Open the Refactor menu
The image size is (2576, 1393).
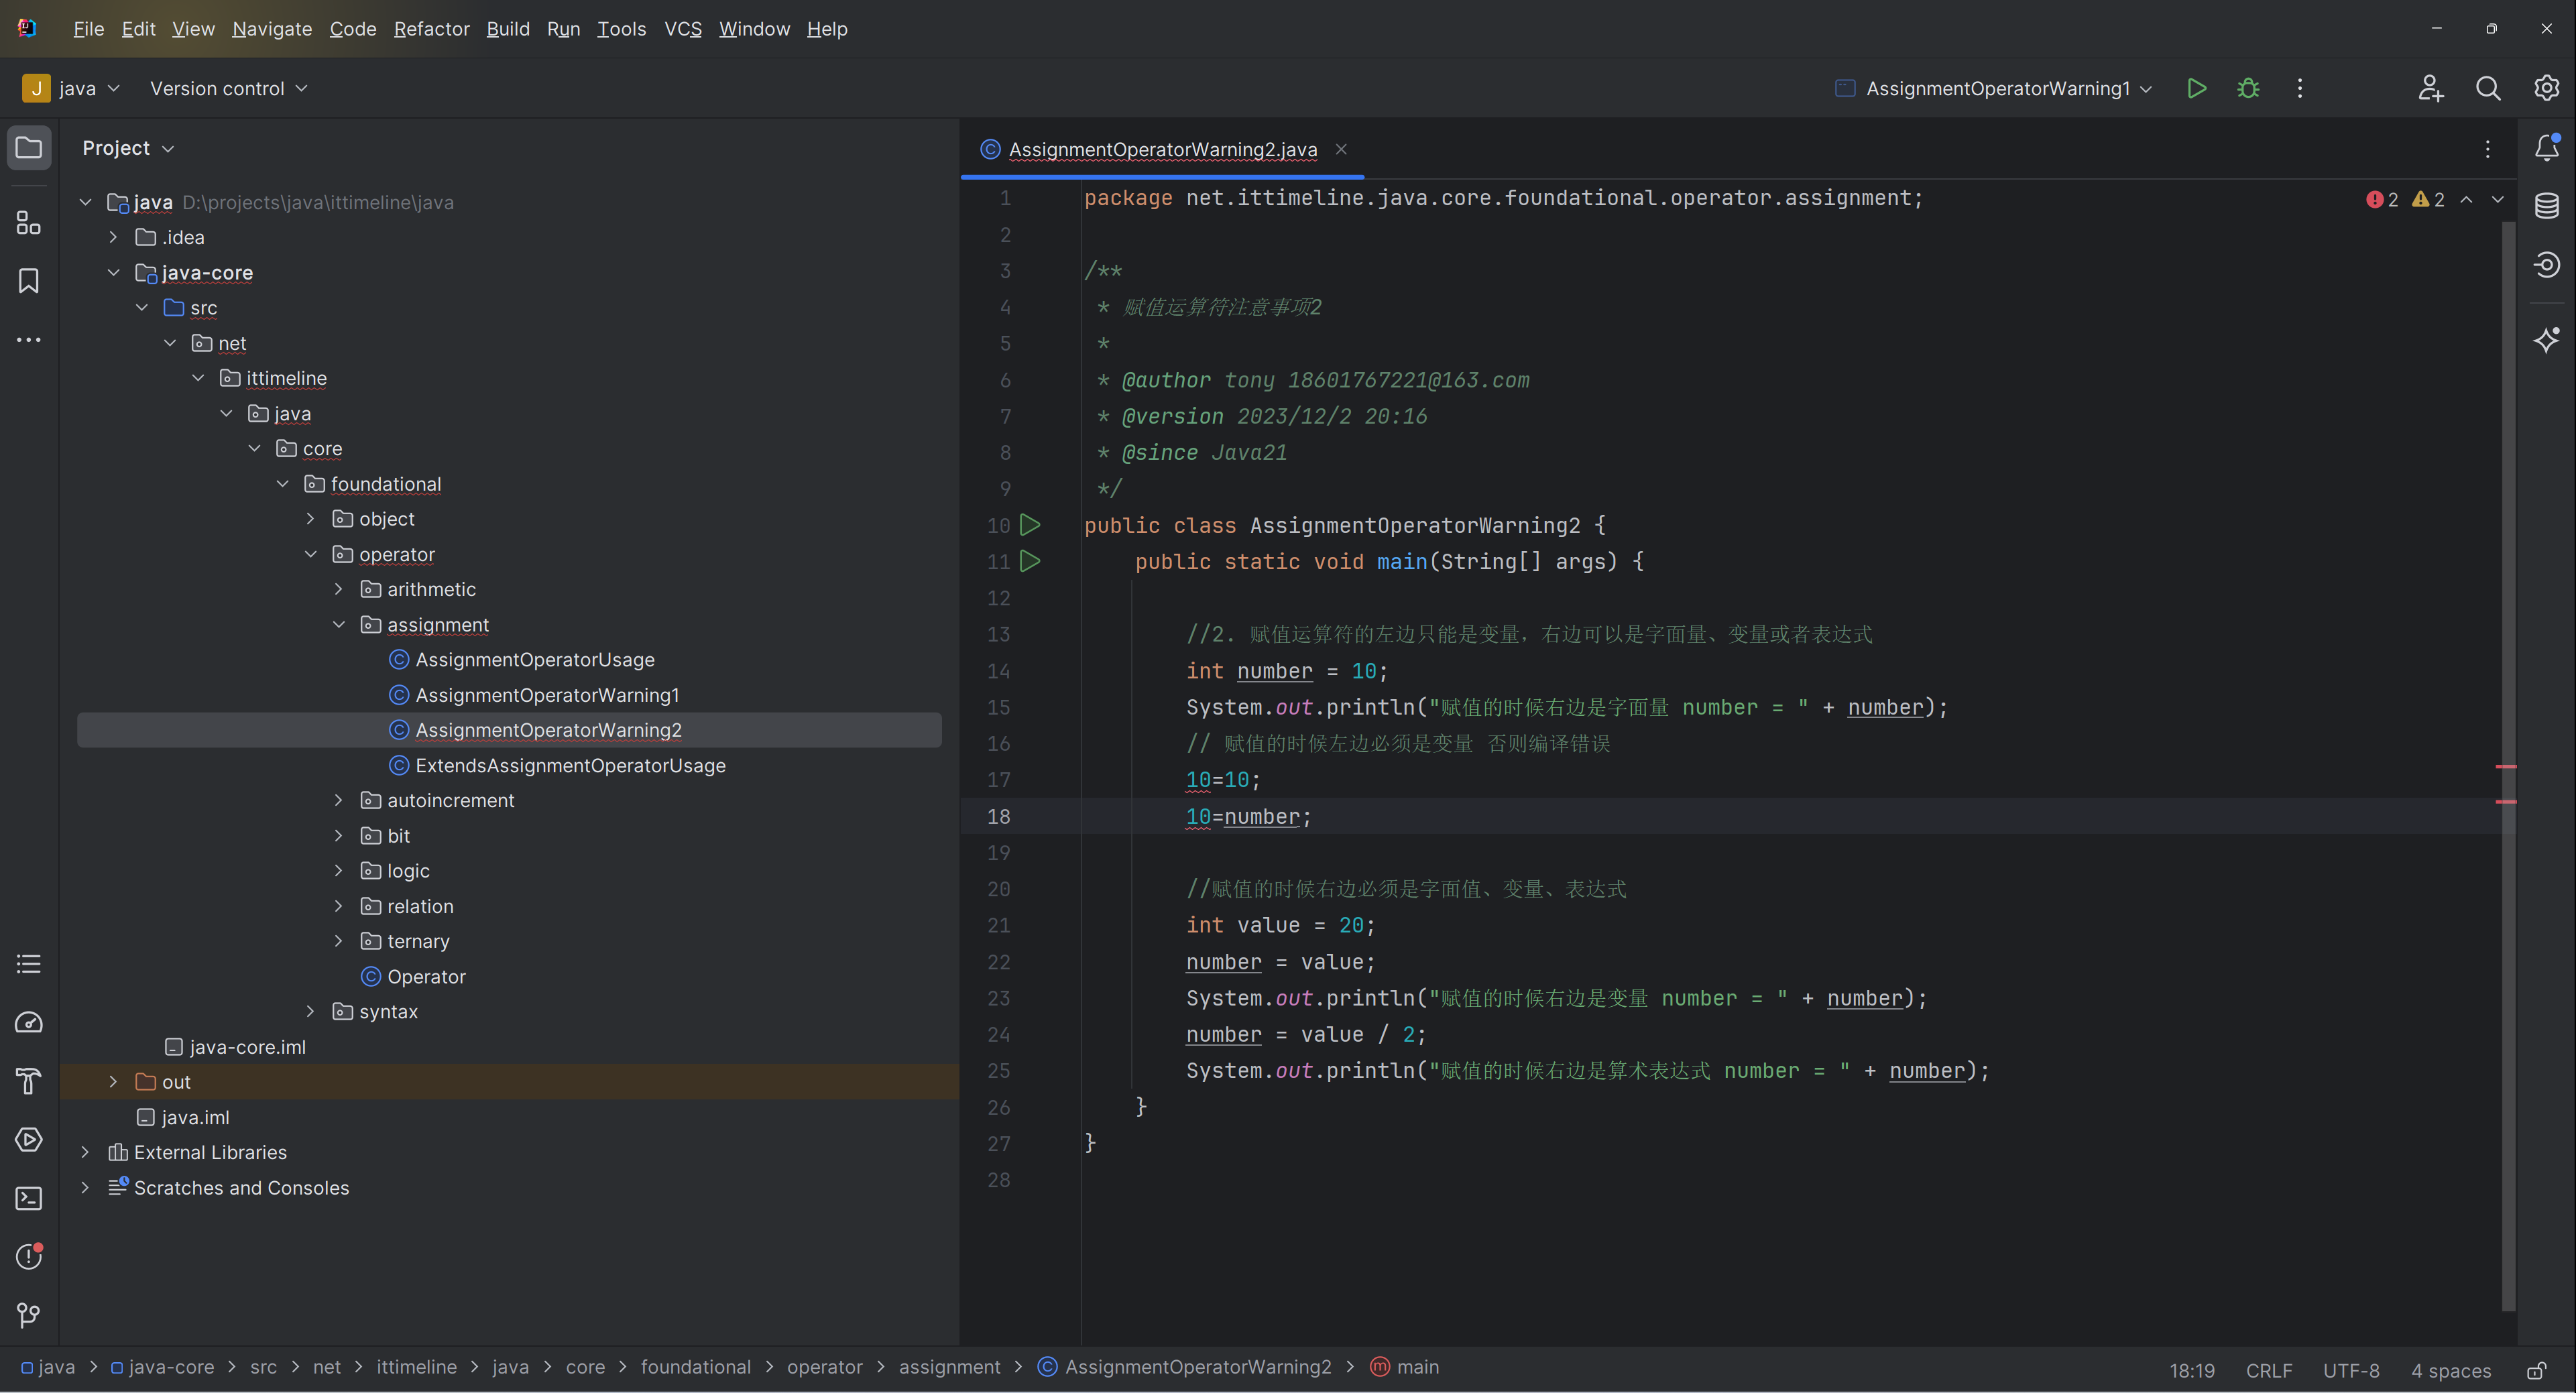click(x=431, y=29)
